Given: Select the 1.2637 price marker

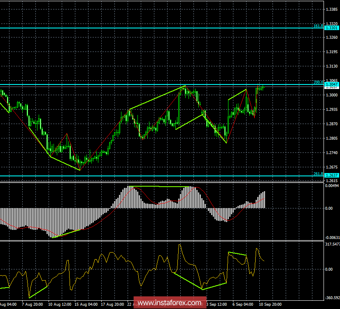Looking at the screenshot, I should [332, 174].
